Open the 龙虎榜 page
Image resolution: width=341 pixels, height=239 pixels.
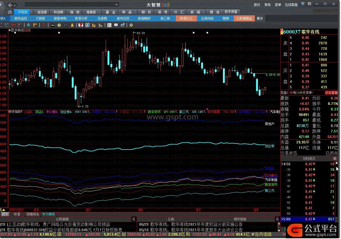coord(102,19)
